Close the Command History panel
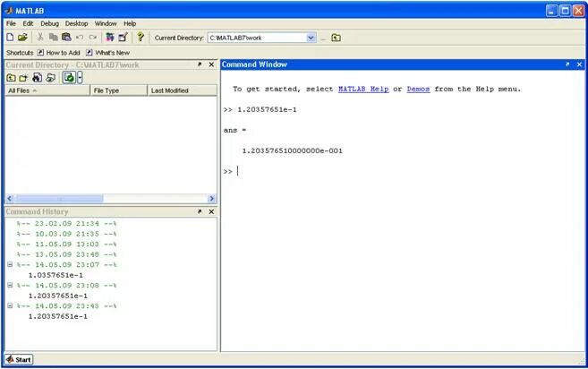 point(211,211)
